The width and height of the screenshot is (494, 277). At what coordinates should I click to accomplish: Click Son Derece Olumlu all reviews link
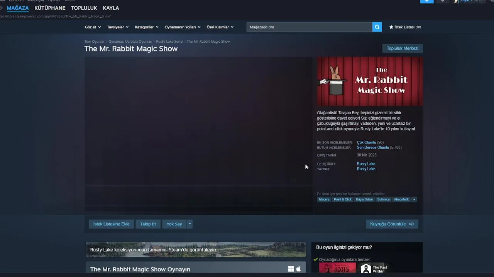tap(373, 147)
